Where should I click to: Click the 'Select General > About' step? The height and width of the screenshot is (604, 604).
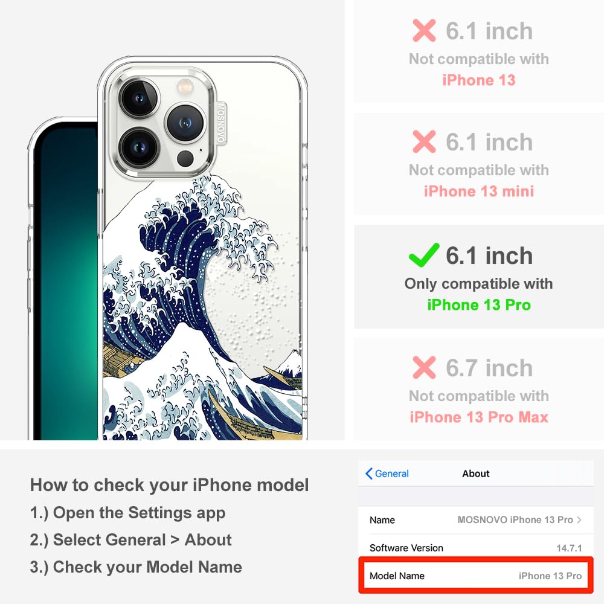[130, 539]
